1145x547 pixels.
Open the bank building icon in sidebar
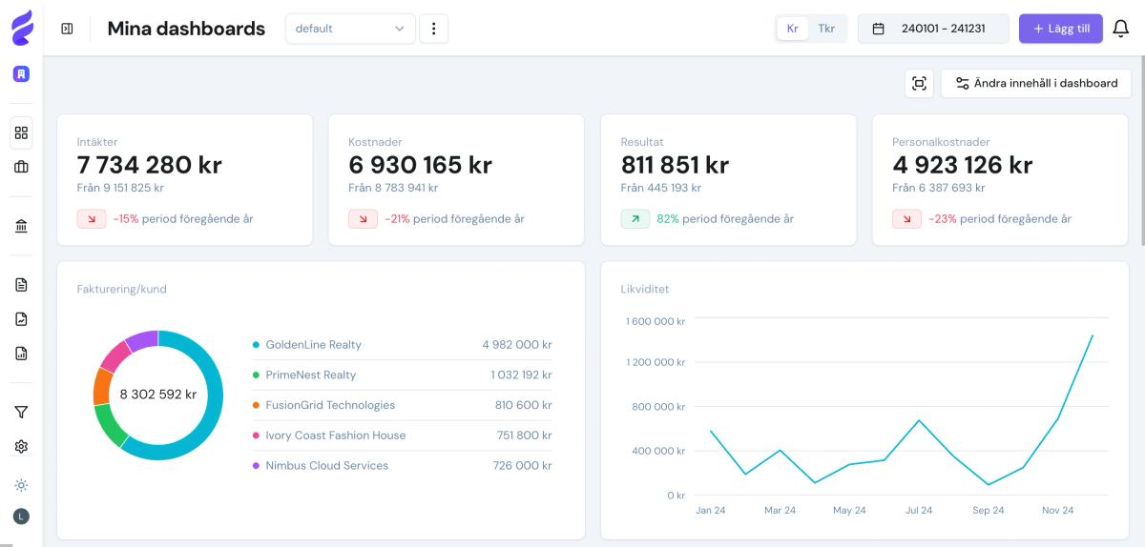point(21,226)
